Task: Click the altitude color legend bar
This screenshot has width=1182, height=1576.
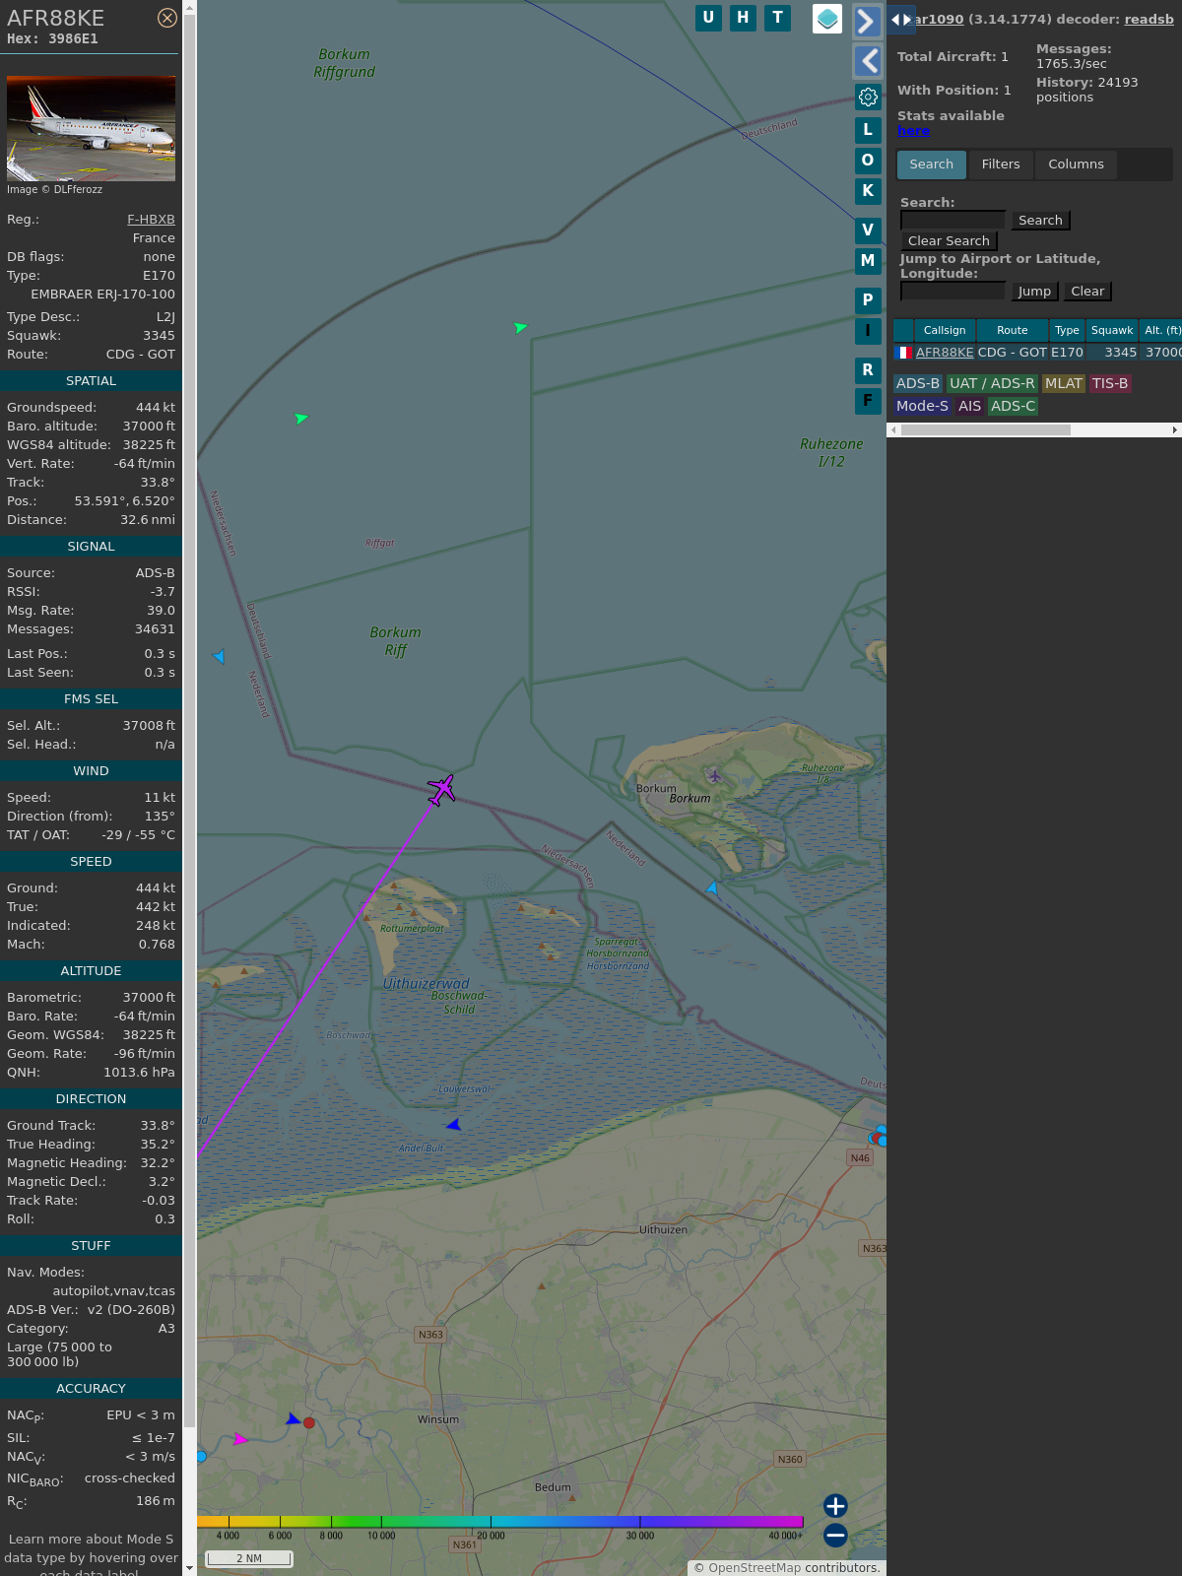Action: (x=500, y=1522)
